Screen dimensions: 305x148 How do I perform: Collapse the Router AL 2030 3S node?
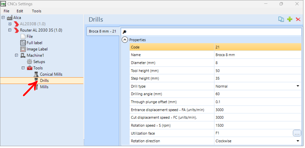10,30
